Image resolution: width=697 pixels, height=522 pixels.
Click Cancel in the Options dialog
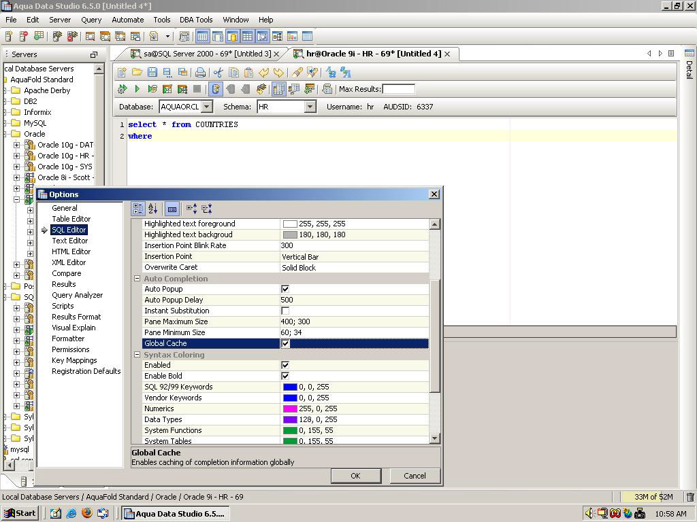coord(415,475)
